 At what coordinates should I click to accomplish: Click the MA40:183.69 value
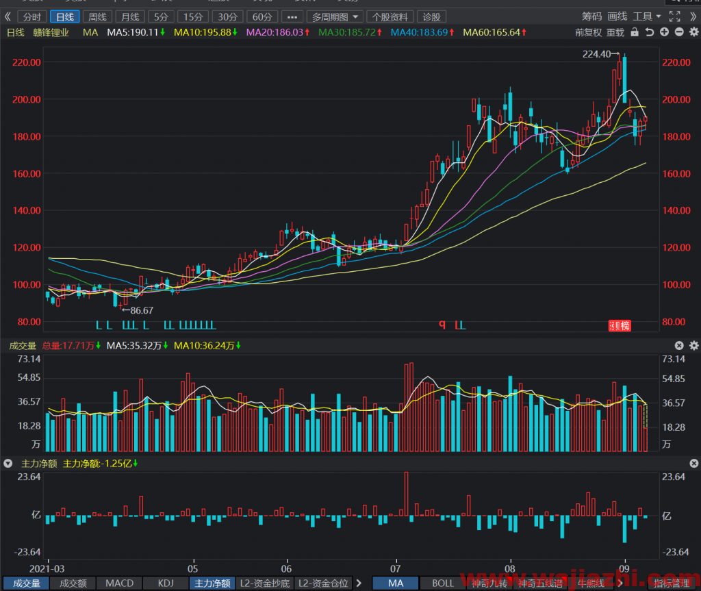422,32
